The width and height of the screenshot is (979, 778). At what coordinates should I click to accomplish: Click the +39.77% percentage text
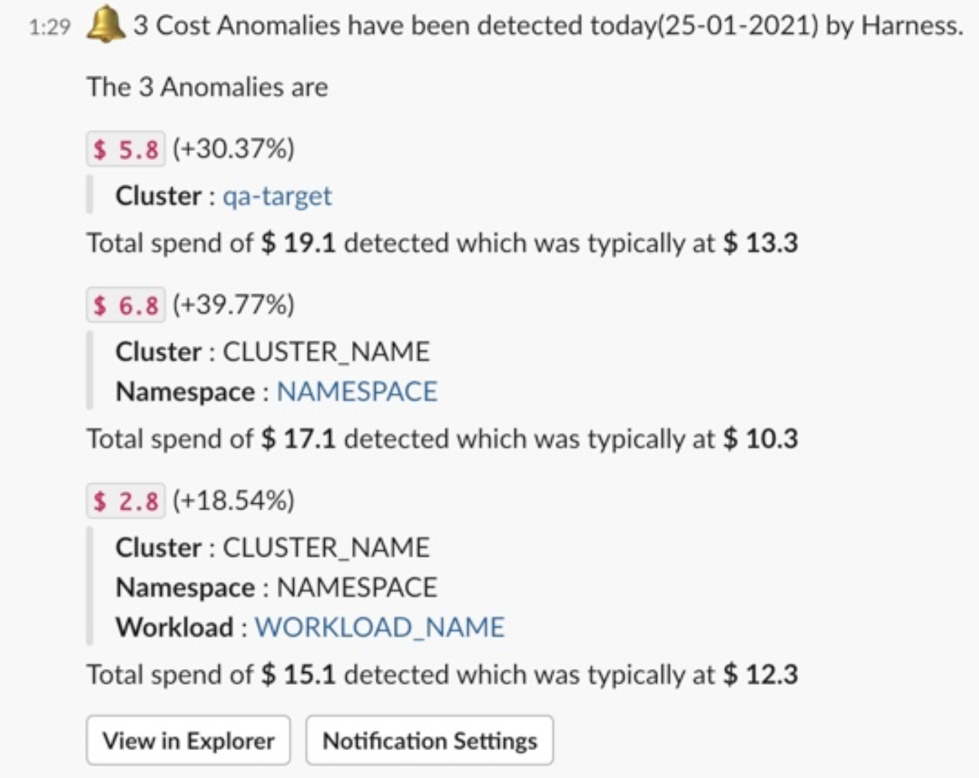[x=233, y=305]
